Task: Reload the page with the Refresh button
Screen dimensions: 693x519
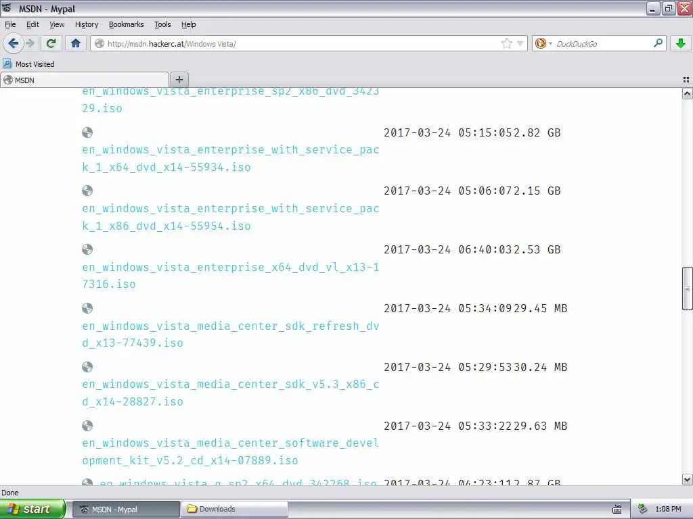Action: 51,43
